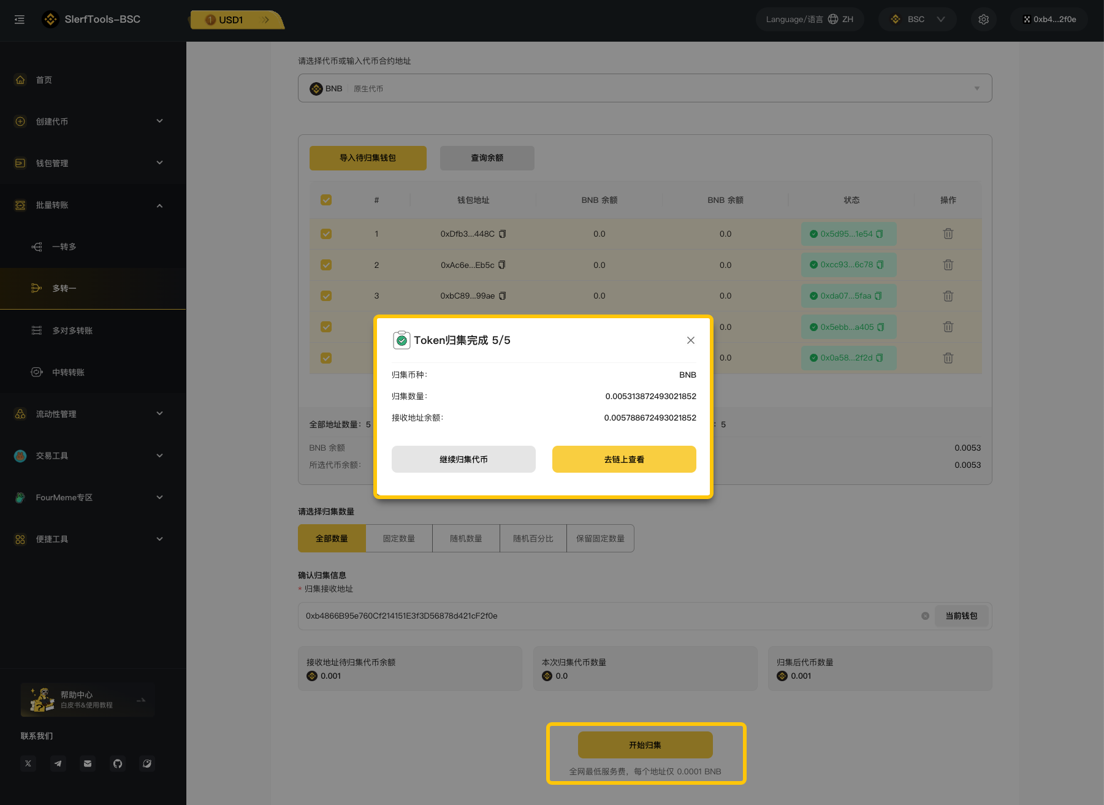The image size is (1104, 805).
Task: Copy wallet address 0xAc6e...Eb5c
Action: [x=502, y=265]
